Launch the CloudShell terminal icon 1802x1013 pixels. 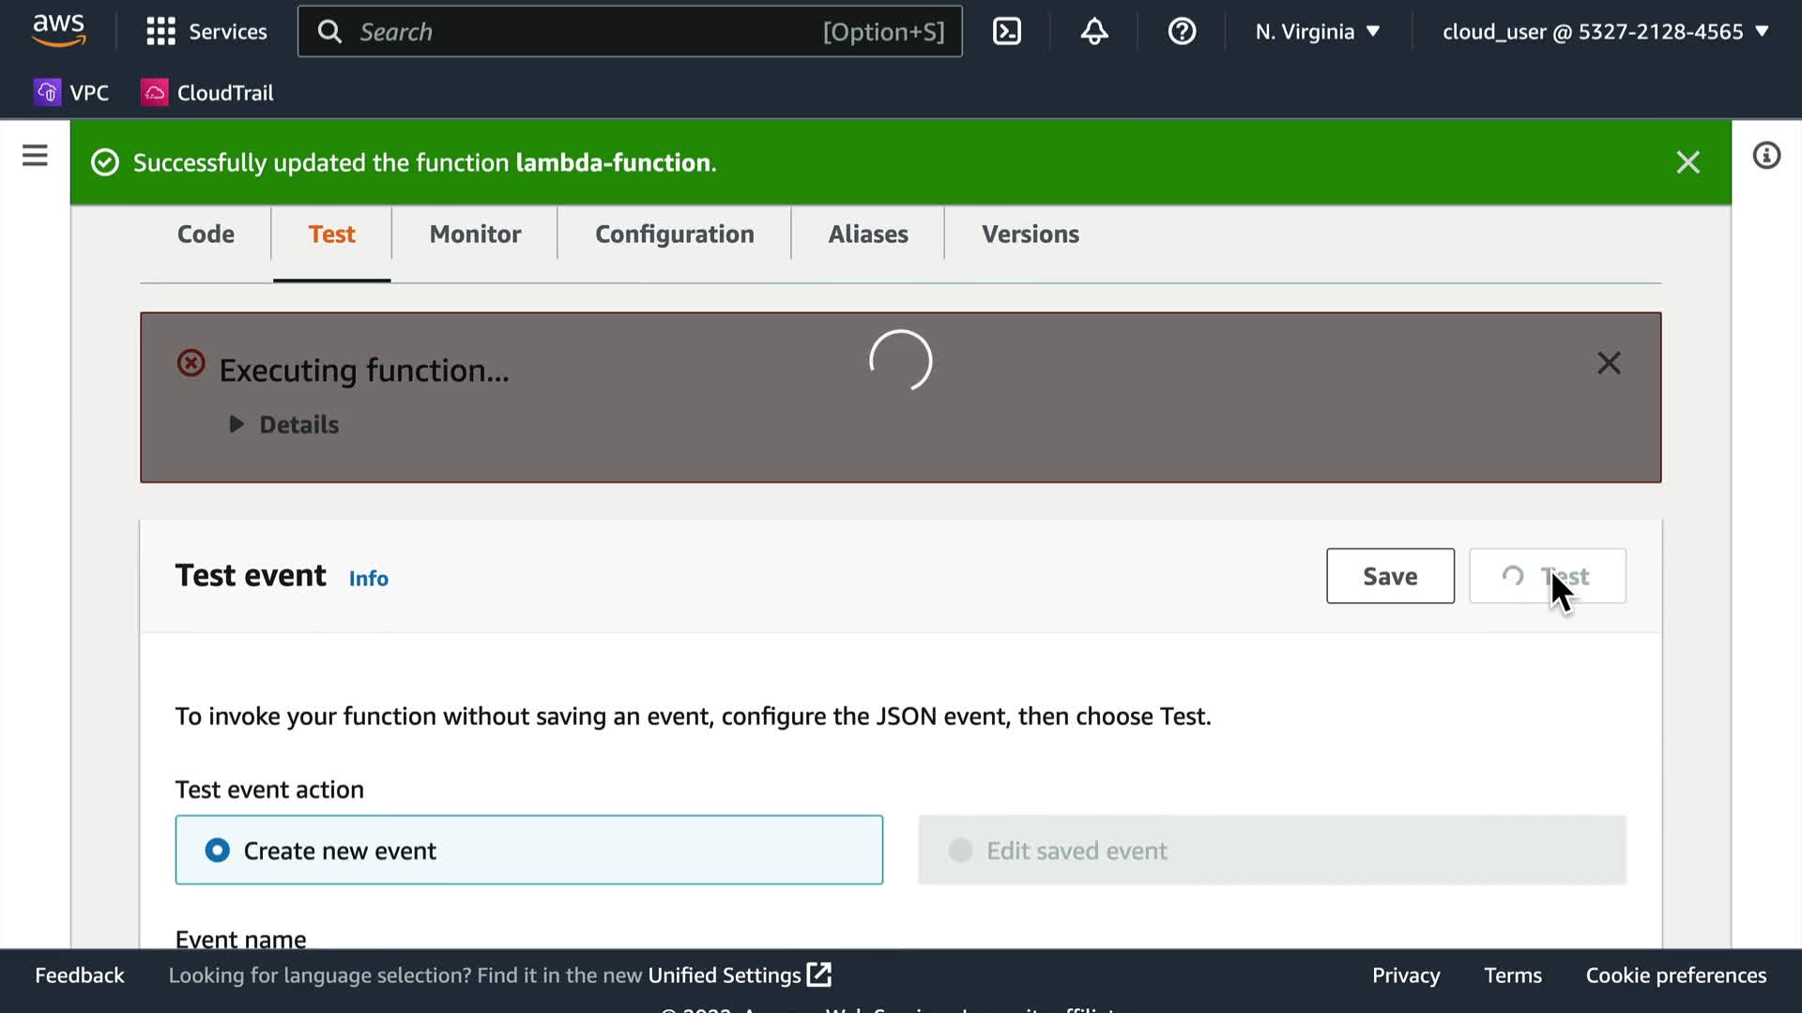(x=1006, y=32)
